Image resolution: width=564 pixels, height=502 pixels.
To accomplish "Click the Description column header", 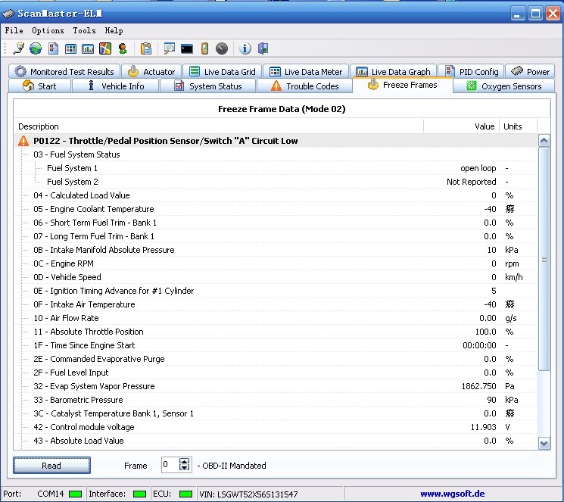I will [219, 126].
